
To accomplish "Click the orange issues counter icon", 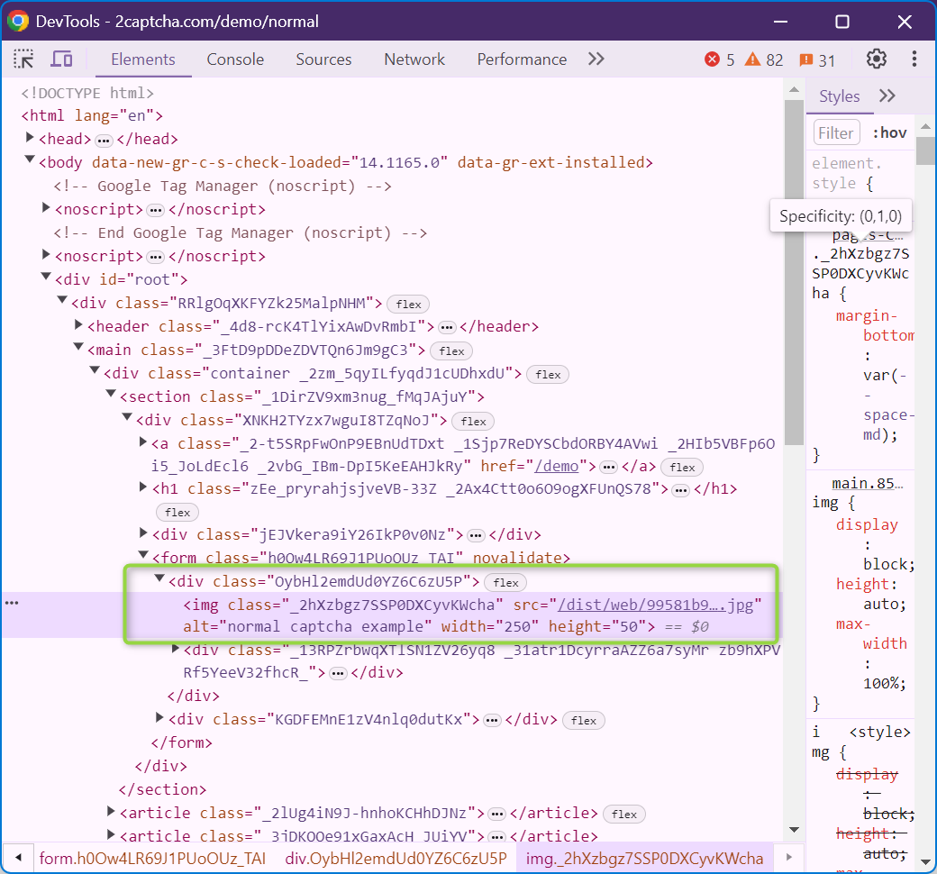I will point(805,60).
